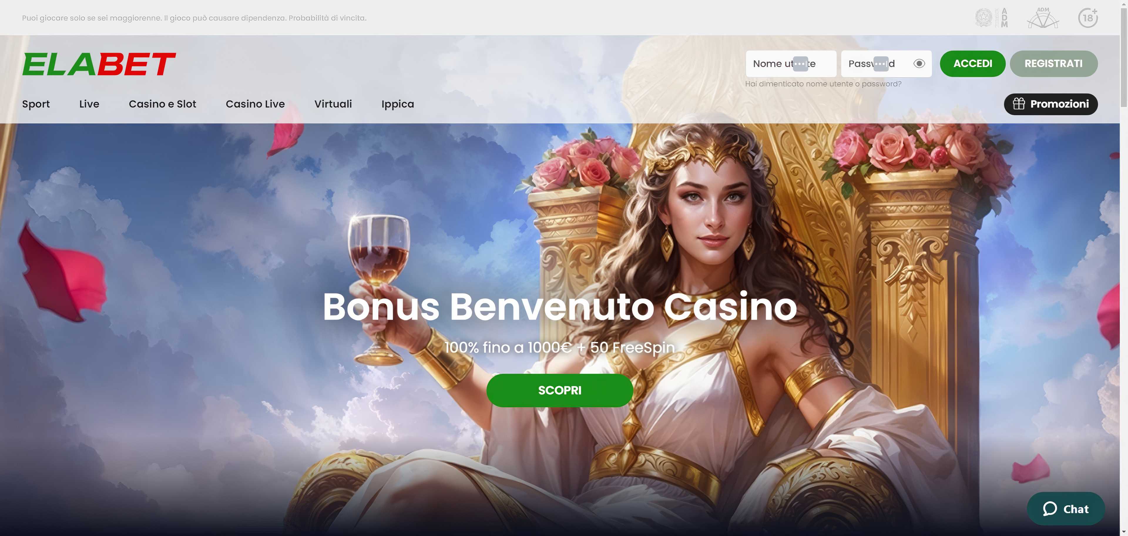The height and width of the screenshot is (536, 1128).
Task: Open Casino e Slot menu
Action: [162, 104]
